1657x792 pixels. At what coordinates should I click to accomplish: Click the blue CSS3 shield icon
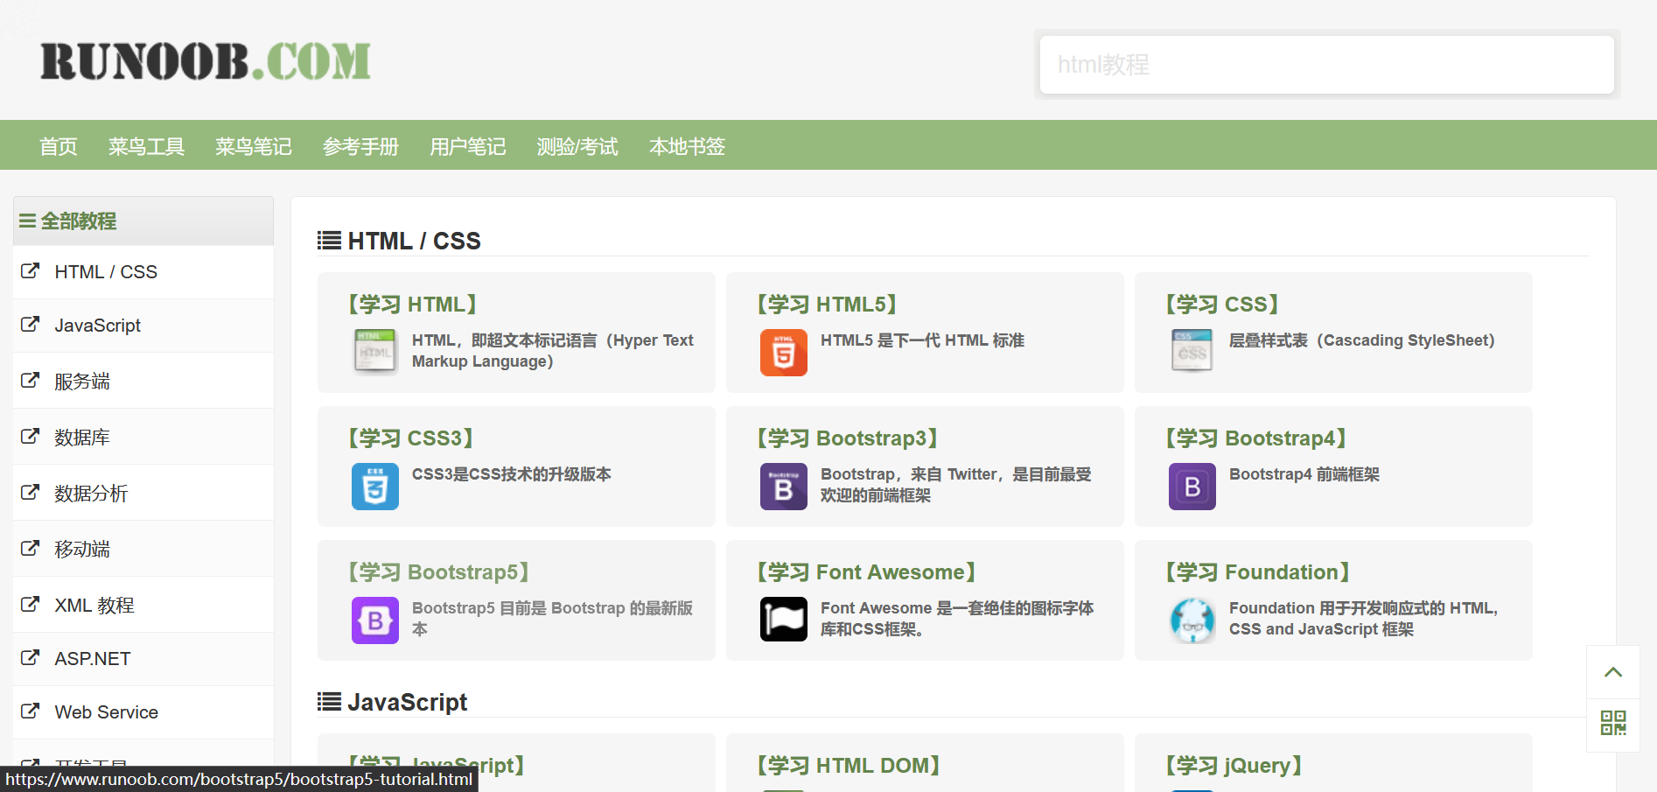pyautogui.click(x=375, y=487)
